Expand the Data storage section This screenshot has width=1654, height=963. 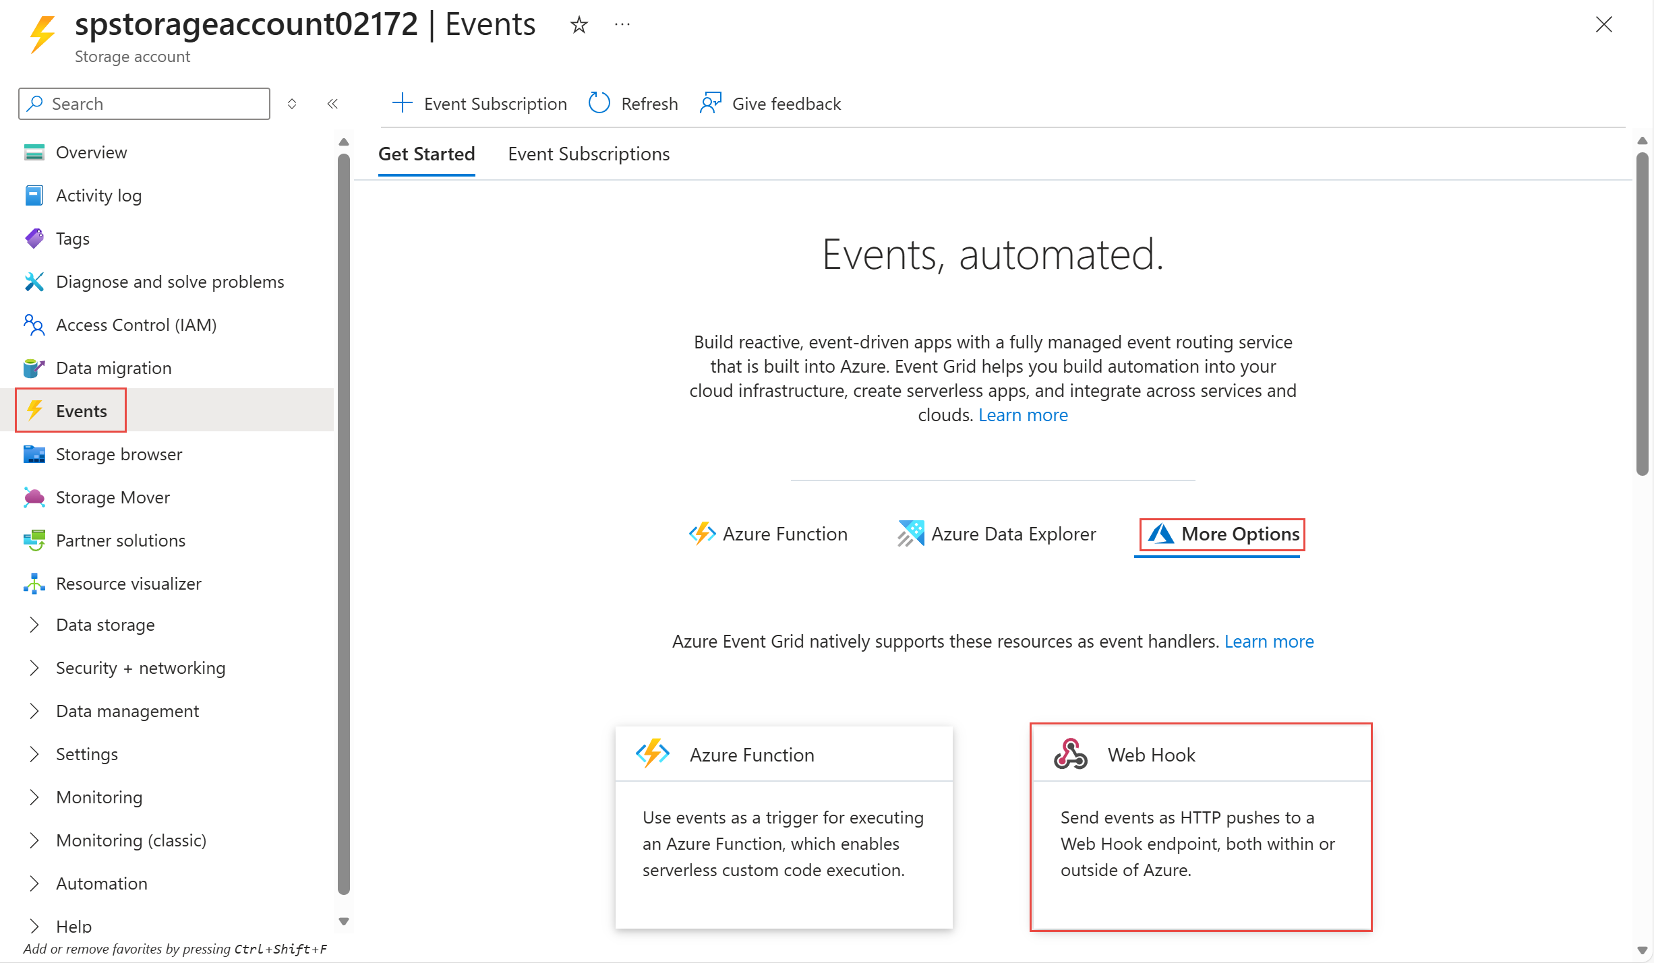34,625
